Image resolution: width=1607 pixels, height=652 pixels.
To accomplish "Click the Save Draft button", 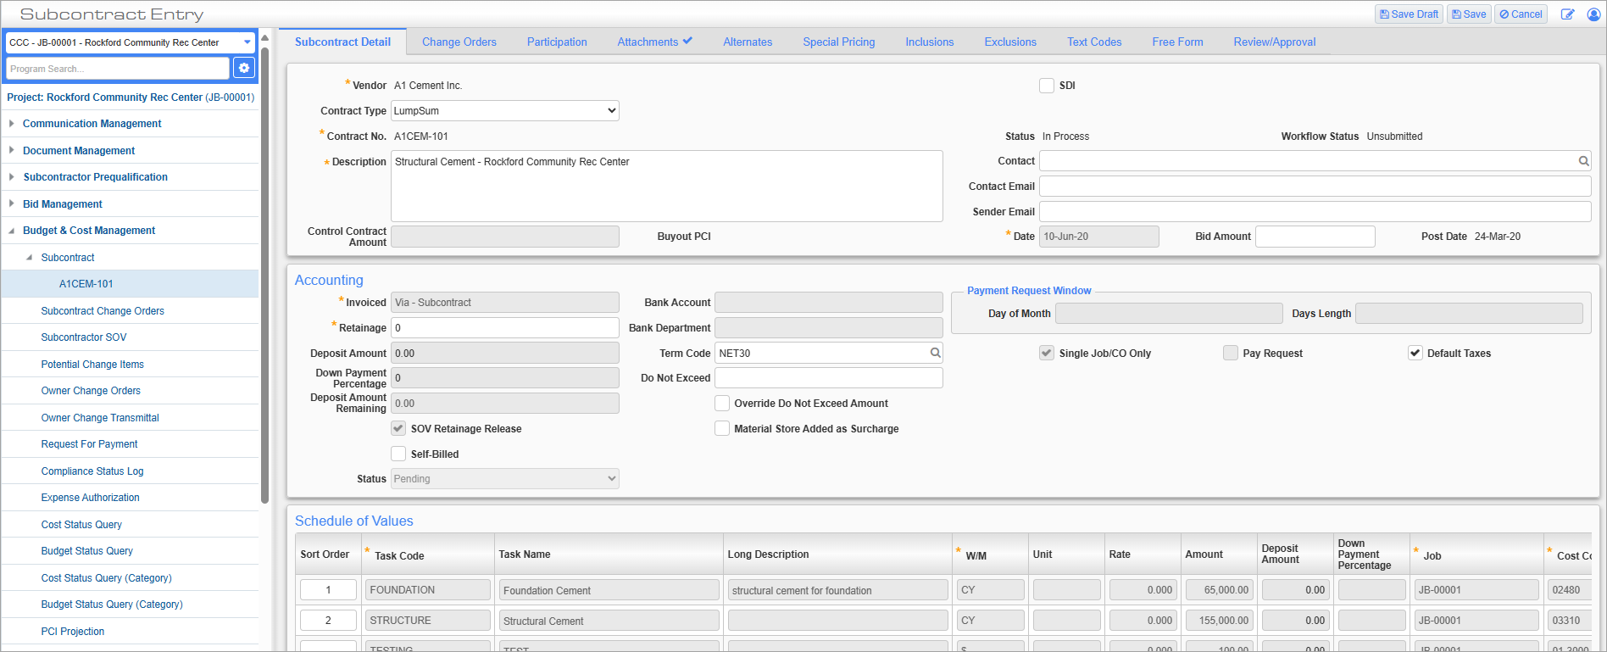I will 1409,14.
